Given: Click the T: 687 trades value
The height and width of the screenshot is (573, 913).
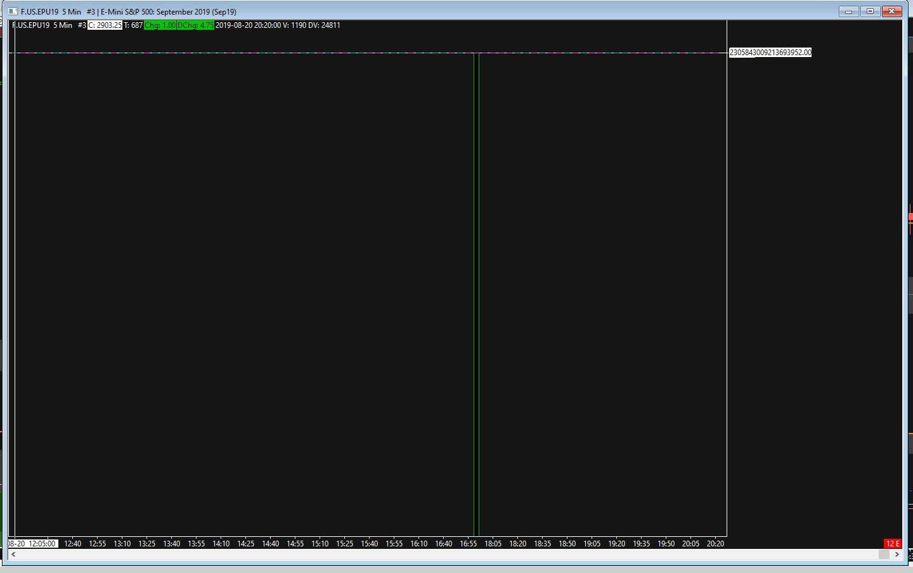Looking at the screenshot, I should [133, 25].
